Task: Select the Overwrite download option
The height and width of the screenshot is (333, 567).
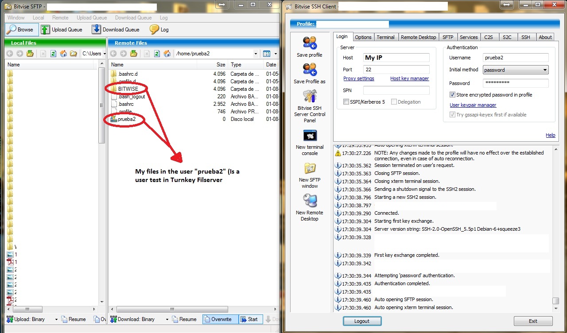Action: click(x=217, y=319)
